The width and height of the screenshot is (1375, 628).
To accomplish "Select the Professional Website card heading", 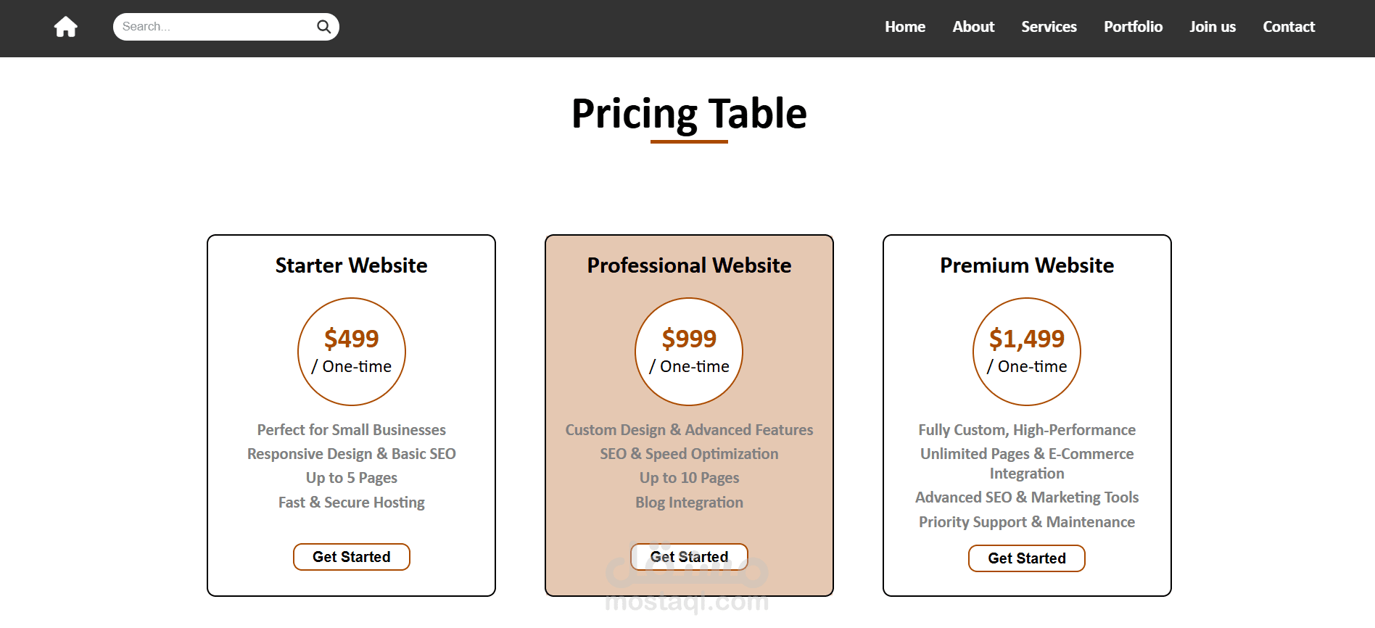I will click(x=689, y=265).
